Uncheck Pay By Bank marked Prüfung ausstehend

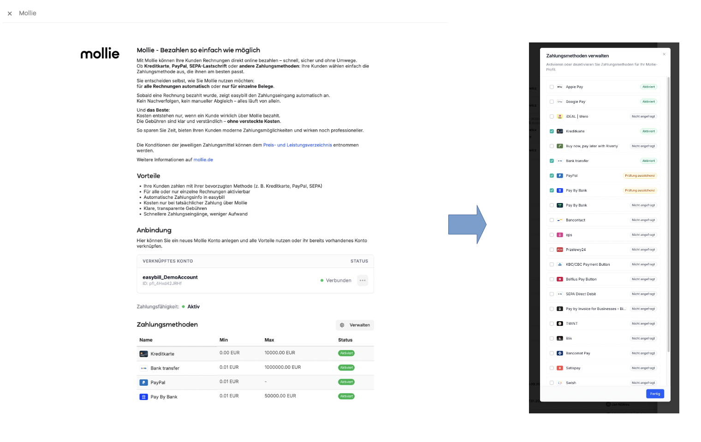pos(552,190)
